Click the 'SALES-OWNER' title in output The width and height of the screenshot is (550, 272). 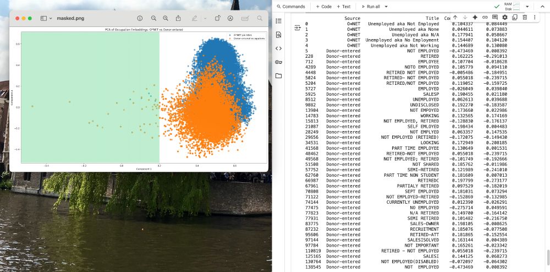tap(424, 224)
